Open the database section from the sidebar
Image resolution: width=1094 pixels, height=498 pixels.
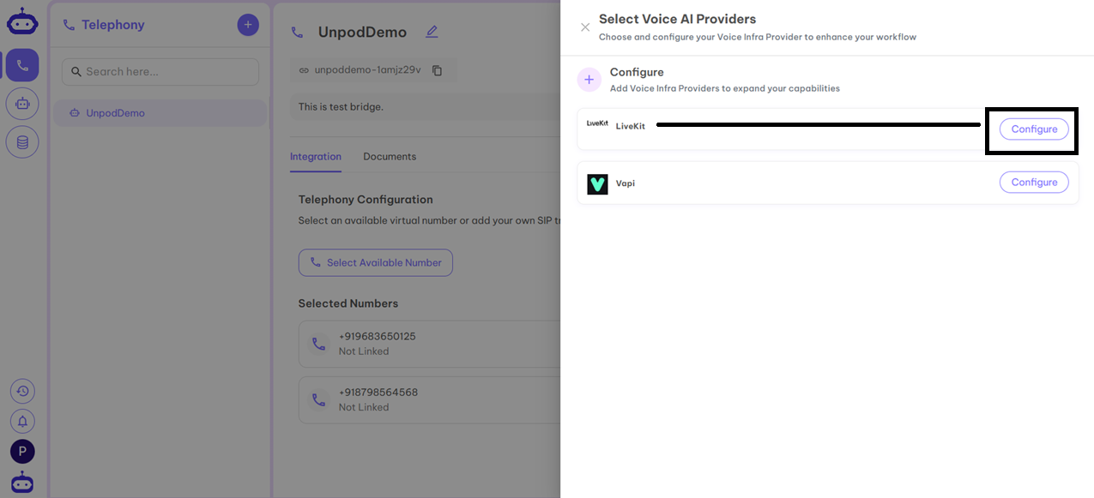22,141
